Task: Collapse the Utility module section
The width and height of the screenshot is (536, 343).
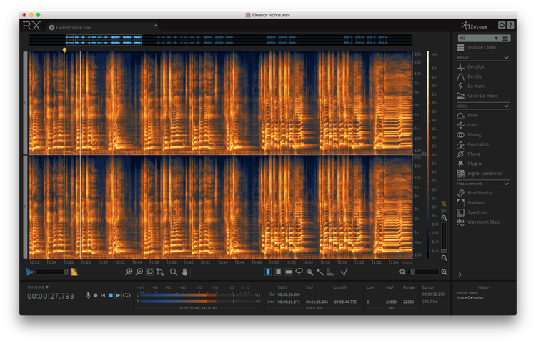Action: pos(506,106)
